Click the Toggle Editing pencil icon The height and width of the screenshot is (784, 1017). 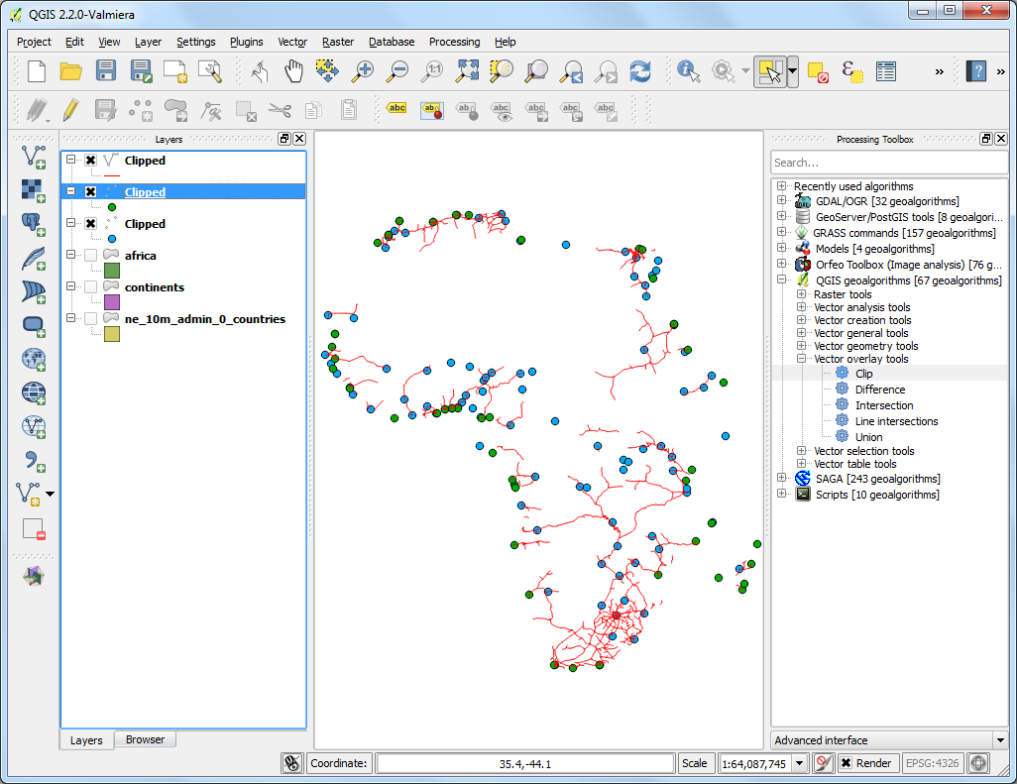point(70,110)
